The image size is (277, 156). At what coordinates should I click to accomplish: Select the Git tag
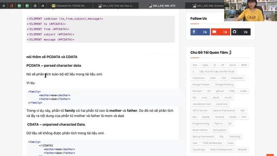tap(209, 91)
